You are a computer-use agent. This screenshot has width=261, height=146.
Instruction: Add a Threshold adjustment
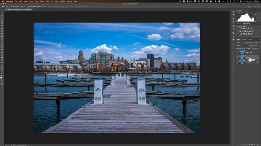pyautogui.click(x=246, y=34)
